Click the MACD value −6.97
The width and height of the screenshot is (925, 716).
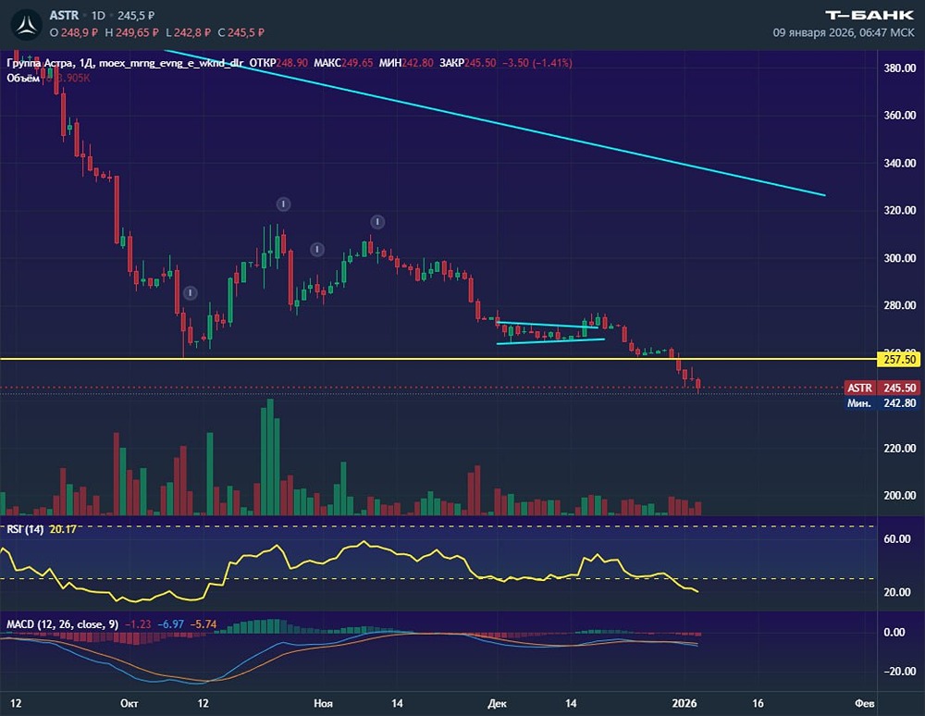[x=171, y=624]
